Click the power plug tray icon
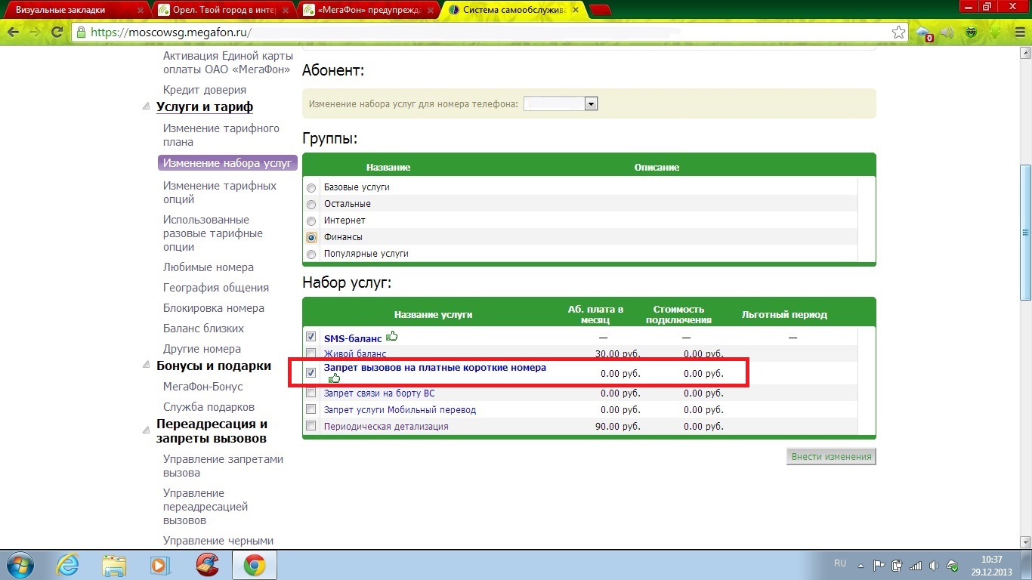Image resolution: width=1032 pixels, height=580 pixels. point(897,565)
